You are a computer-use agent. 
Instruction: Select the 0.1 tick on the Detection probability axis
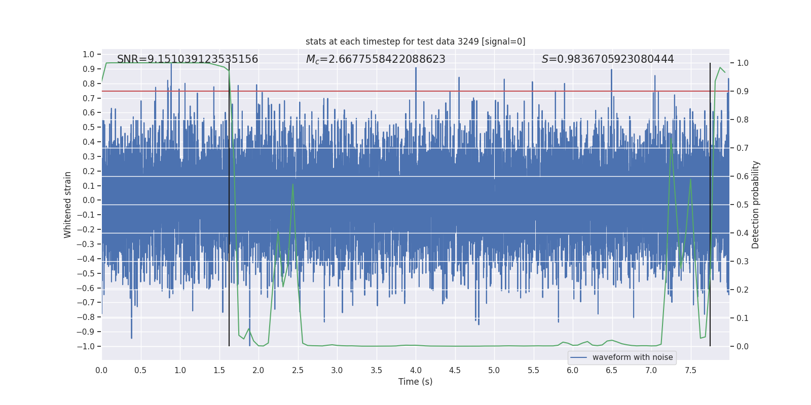click(x=743, y=318)
